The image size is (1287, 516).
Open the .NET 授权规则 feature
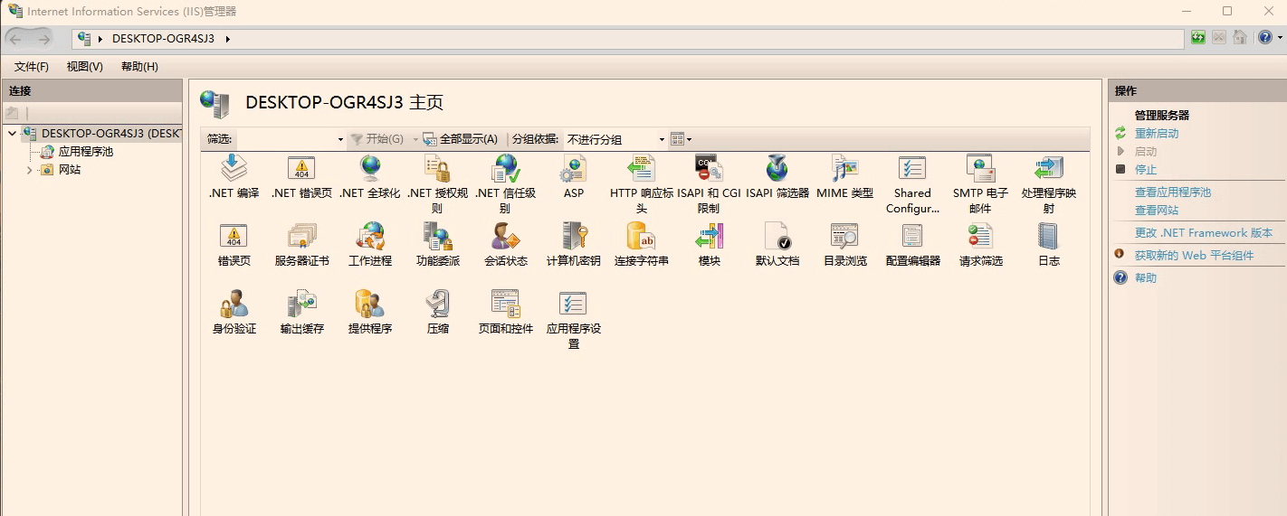(437, 184)
